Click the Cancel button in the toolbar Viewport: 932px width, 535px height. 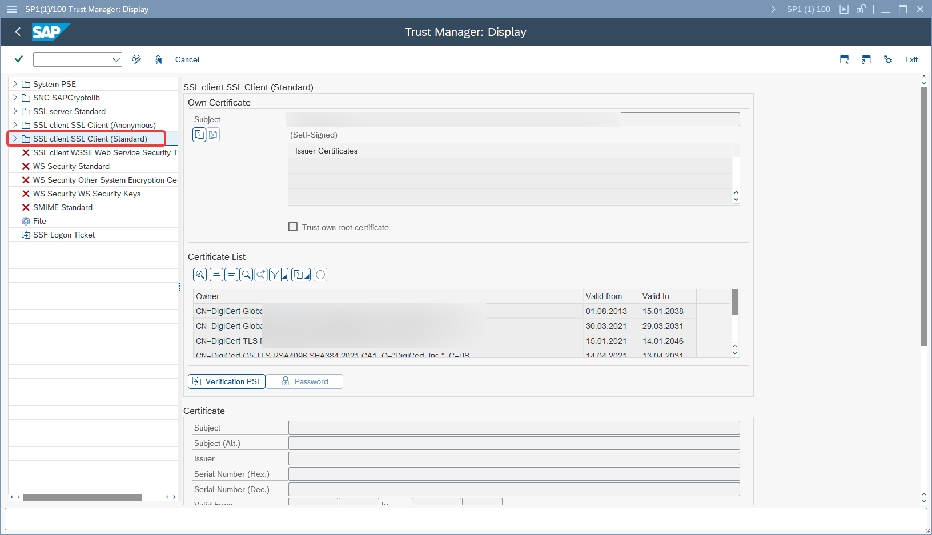(x=187, y=59)
